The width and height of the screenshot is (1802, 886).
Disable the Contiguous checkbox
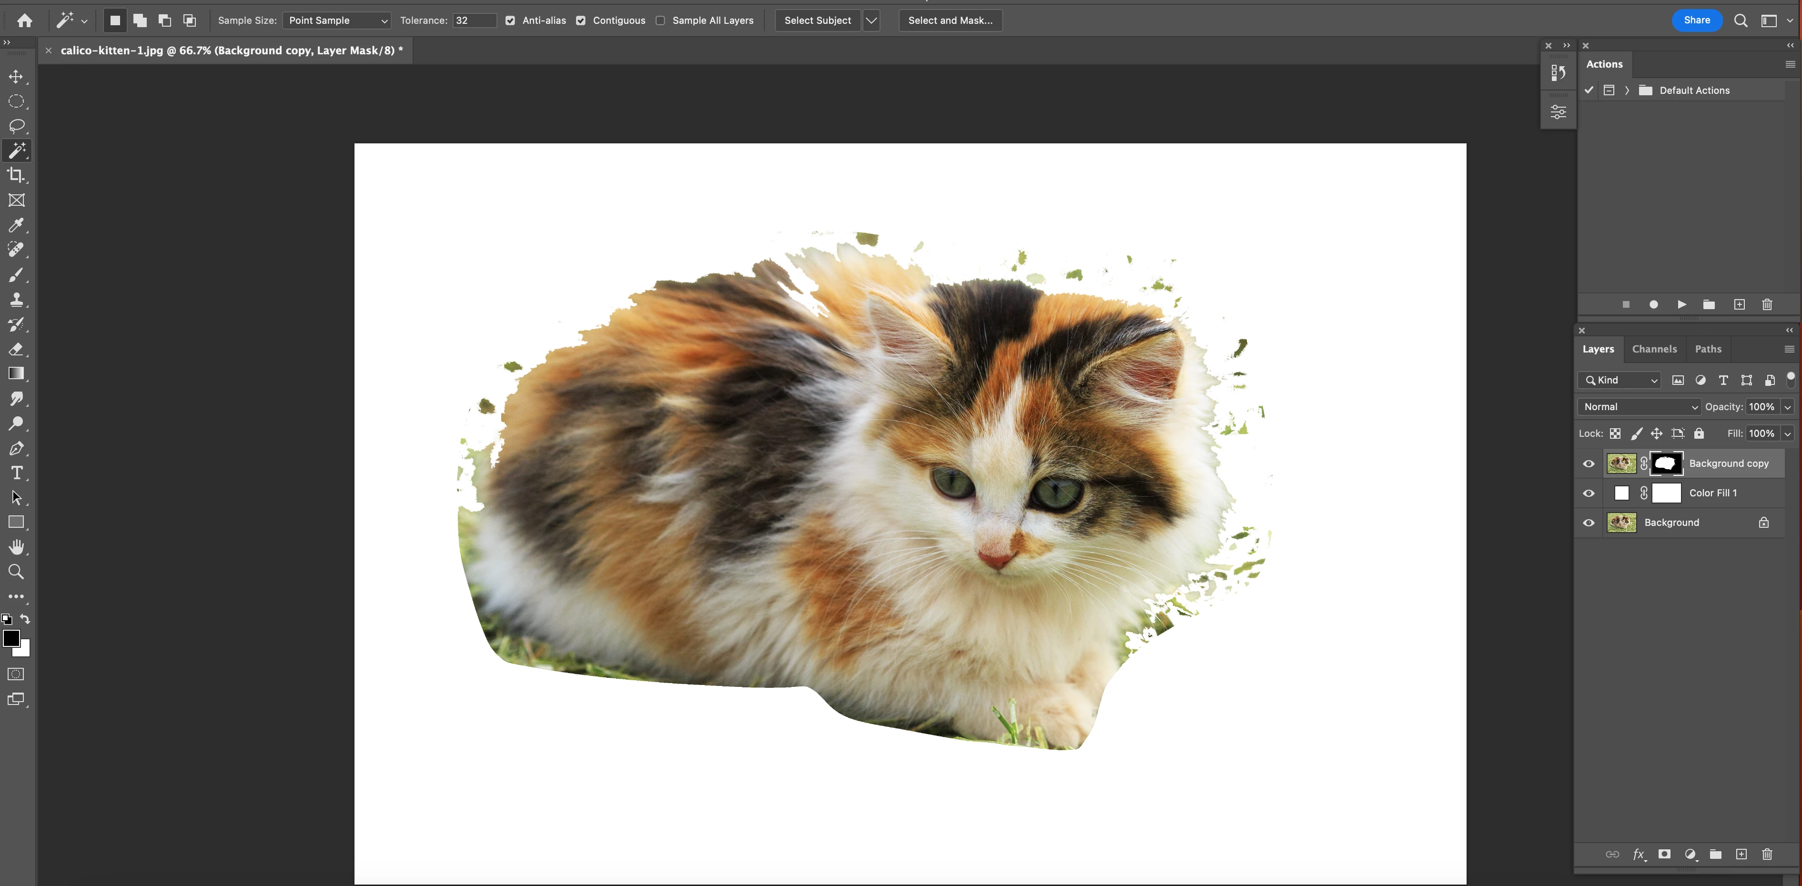[x=581, y=20]
